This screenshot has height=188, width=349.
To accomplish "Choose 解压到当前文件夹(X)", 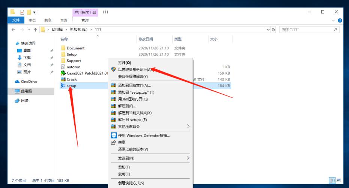I will (x=135, y=113).
